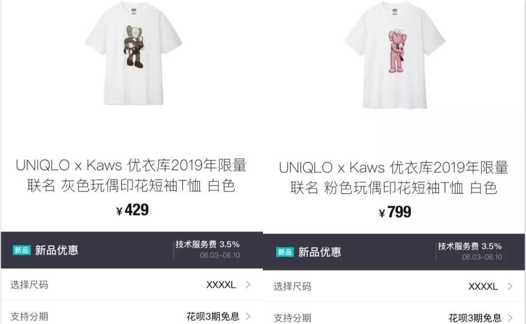
Task: Click 技术服务费 3.5% info on left banner
Action: (x=207, y=244)
